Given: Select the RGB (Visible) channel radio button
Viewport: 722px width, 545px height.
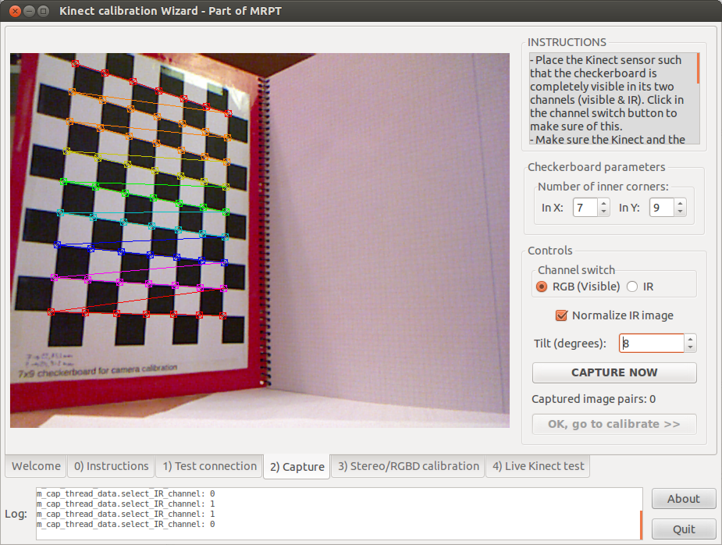Looking at the screenshot, I should coord(542,287).
